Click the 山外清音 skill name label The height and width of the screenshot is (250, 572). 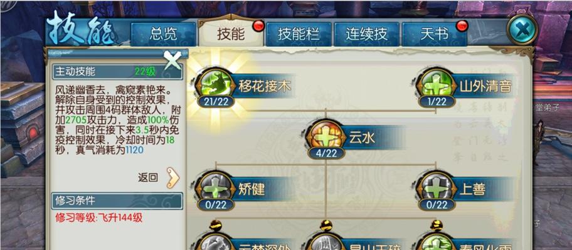click(485, 86)
